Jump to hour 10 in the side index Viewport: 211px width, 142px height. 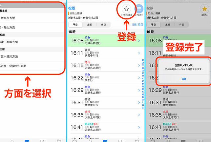click(143, 73)
